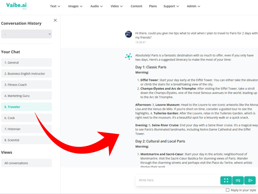Close the Conversation History sidebar

coord(55,20)
